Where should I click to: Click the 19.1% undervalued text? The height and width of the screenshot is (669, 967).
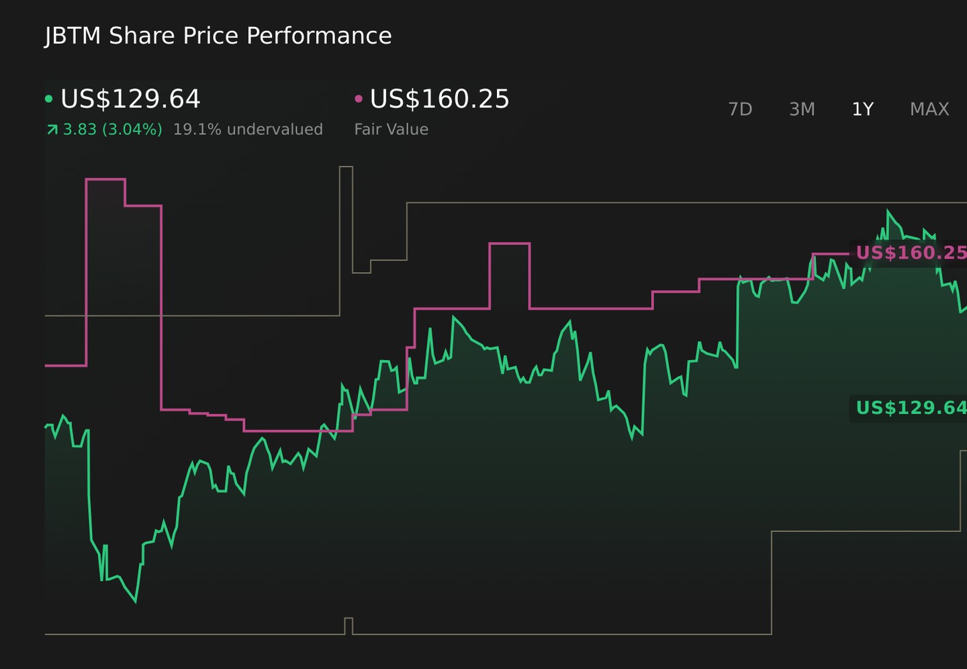pyautogui.click(x=248, y=130)
